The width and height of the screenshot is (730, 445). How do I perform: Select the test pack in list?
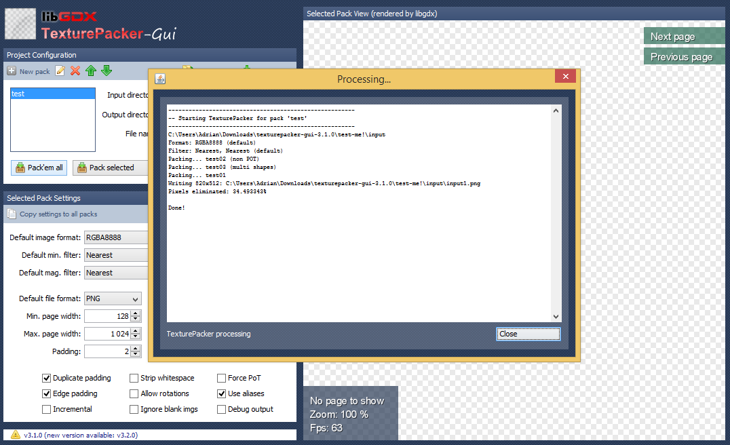53,94
